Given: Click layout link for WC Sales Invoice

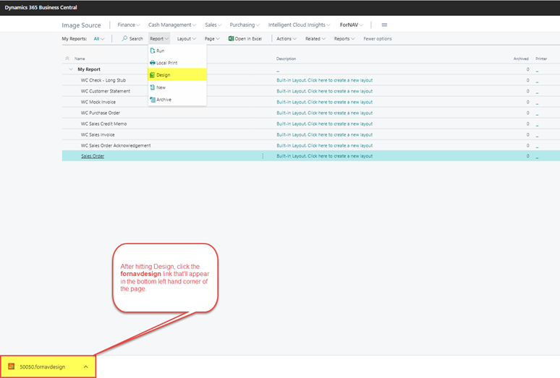Looking at the screenshot, I should tap(324, 135).
